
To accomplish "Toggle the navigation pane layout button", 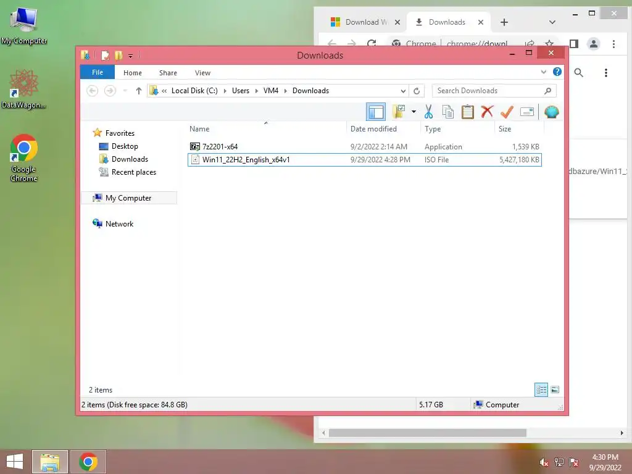I will click(376, 112).
